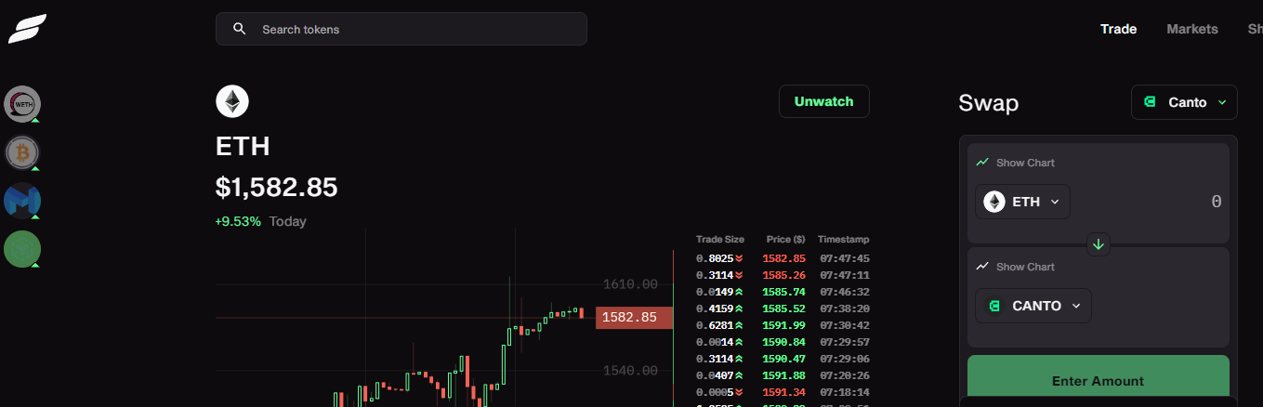This screenshot has height=407, width=1263.
Task: Open the CANTO token selector dropdown
Action: (x=1033, y=306)
